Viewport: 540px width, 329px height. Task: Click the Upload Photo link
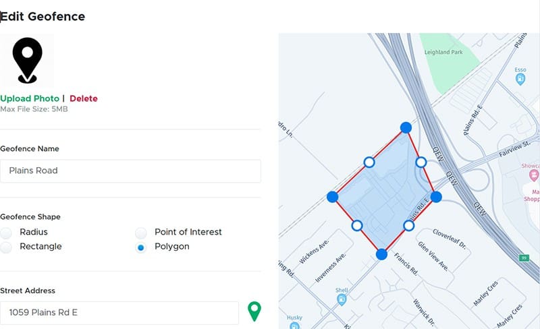coord(30,98)
